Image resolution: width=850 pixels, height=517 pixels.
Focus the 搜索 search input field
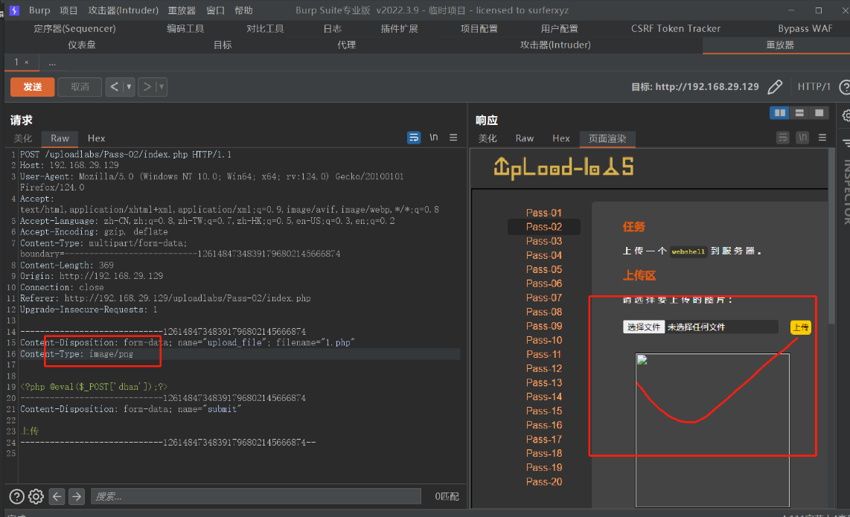(x=256, y=496)
